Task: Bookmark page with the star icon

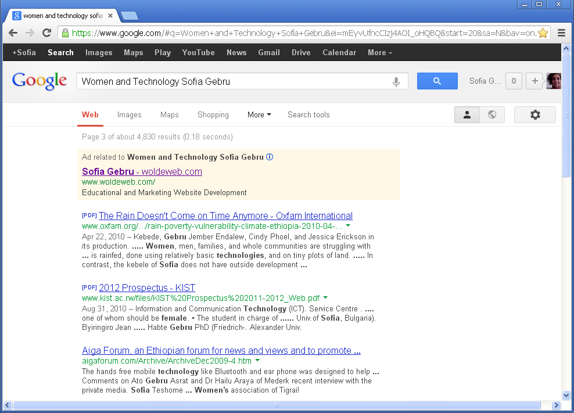Action: tap(543, 33)
